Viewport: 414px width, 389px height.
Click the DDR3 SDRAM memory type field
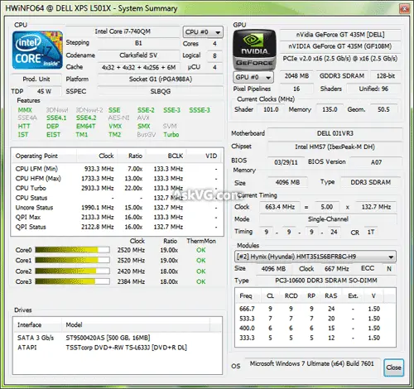[x=370, y=182]
